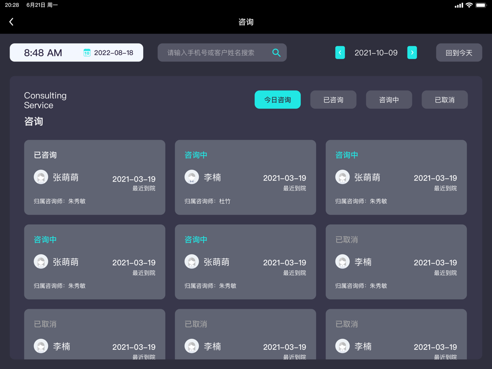Tap the avatar in the bottom-left 已取消 card
Screen dimensions: 492x369
click(x=41, y=346)
